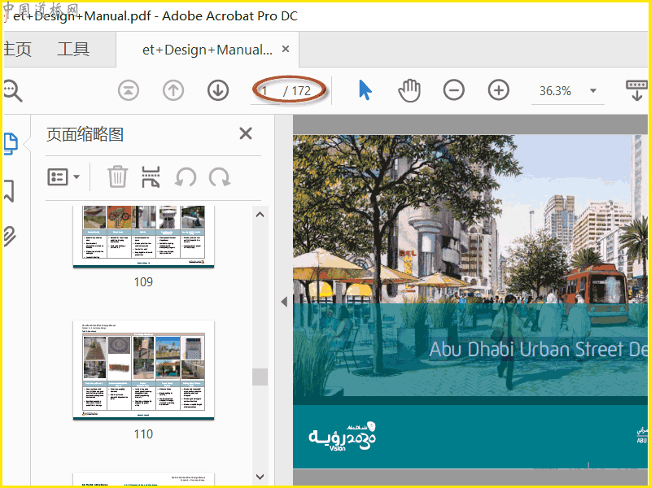This screenshot has height=488, width=651.
Task: Close the et+Design+Manual document tab
Action: coord(286,49)
